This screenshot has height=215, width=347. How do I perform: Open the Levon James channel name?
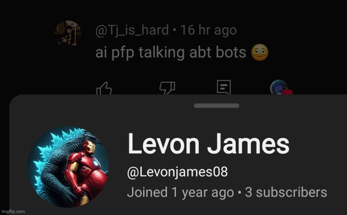point(208,144)
